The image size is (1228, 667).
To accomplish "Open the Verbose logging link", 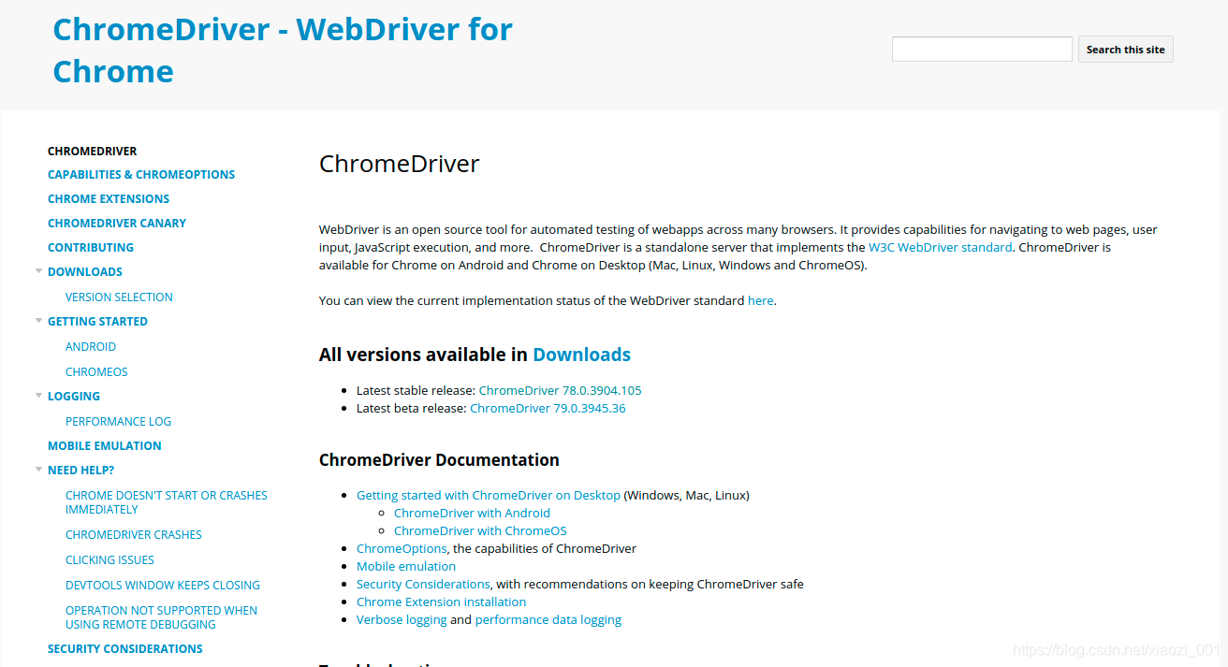I will [402, 619].
